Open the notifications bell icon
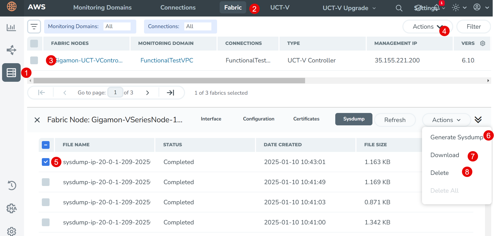Image resolution: width=494 pixels, height=236 pixels. (x=436, y=7)
